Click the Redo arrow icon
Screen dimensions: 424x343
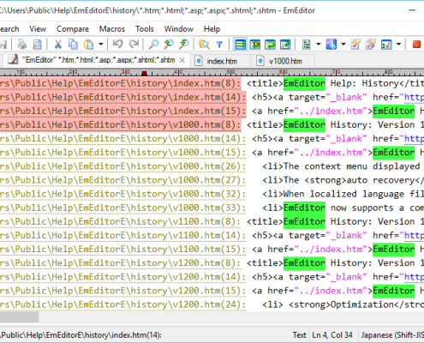134,45
